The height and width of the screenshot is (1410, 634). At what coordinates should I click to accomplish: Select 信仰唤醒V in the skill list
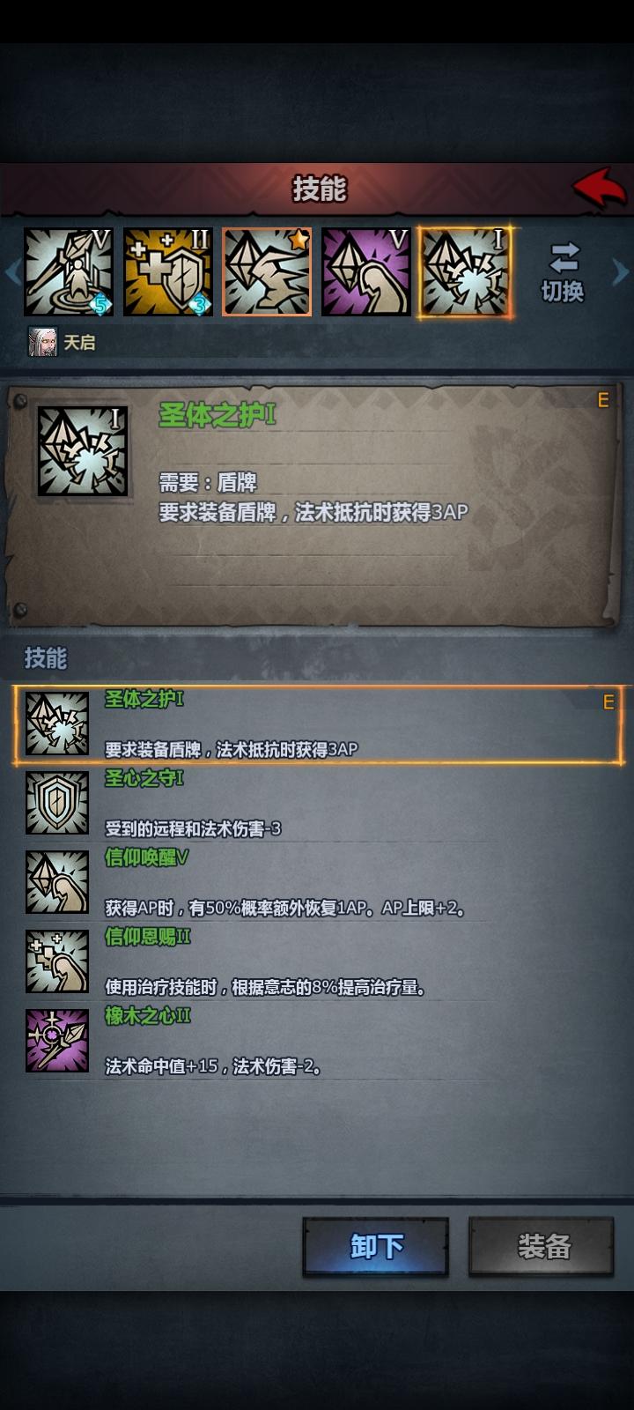pyautogui.click(x=319, y=882)
